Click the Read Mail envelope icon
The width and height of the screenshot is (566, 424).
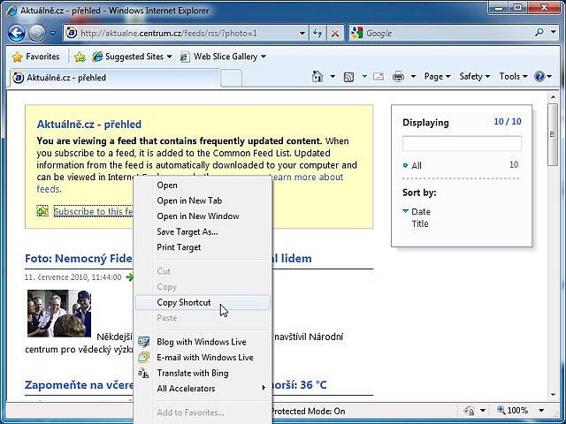coord(379,77)
